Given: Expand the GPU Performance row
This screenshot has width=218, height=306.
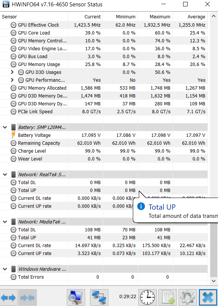Looking at the screenshot, I should point(12,80).
